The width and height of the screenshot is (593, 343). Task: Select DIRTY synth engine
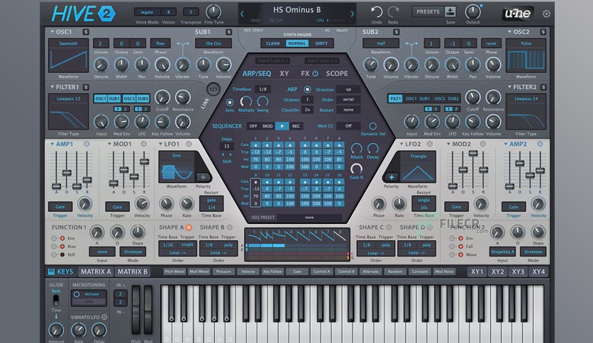(x=321, y=43)
